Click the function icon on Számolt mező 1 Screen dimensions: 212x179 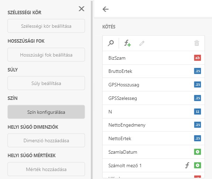[187, 165]
